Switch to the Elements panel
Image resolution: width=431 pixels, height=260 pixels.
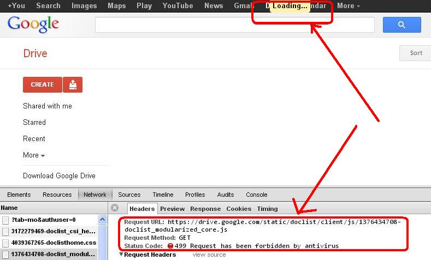click(x=19, y=195)
